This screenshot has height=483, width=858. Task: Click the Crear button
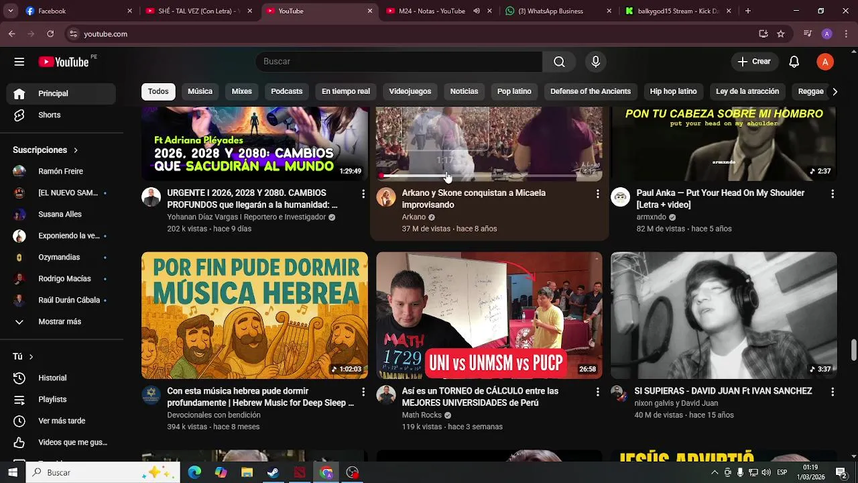click(755, 62)
